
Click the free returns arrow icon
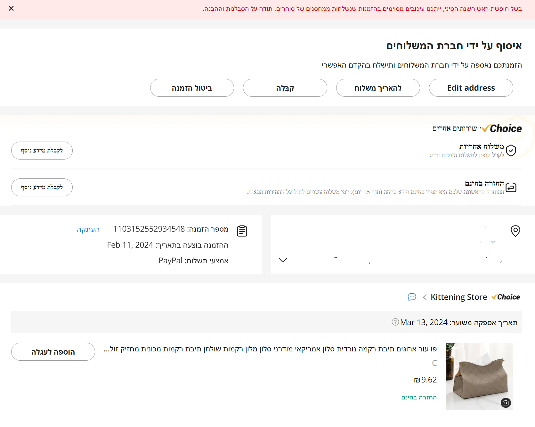(x=511, y=187)
